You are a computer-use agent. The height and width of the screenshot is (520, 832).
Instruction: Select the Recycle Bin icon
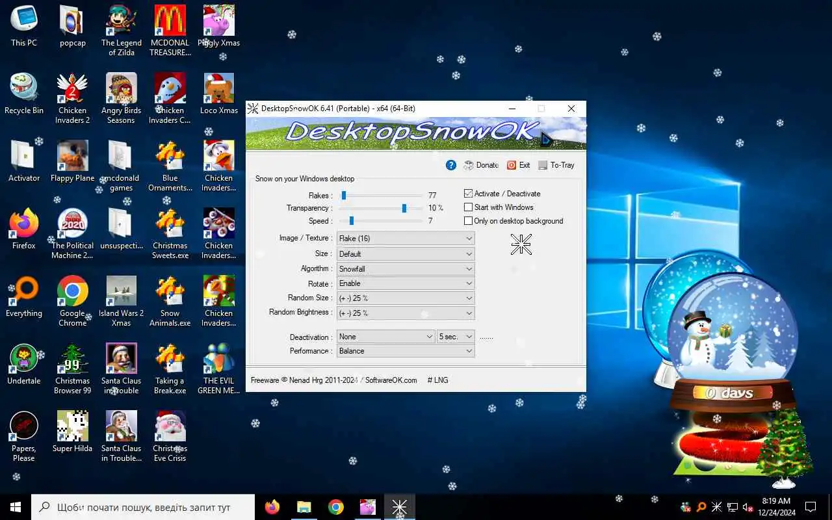[x=24, y=94]
